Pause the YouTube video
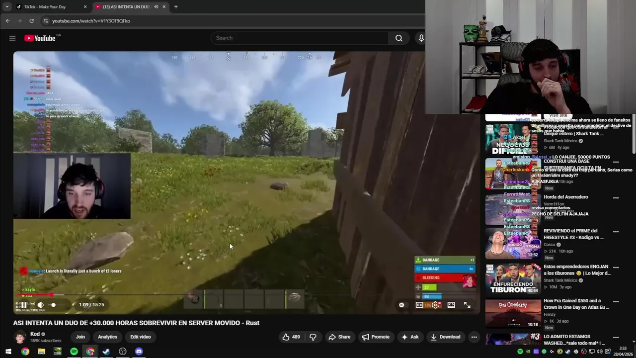 (x=23, y=305)
